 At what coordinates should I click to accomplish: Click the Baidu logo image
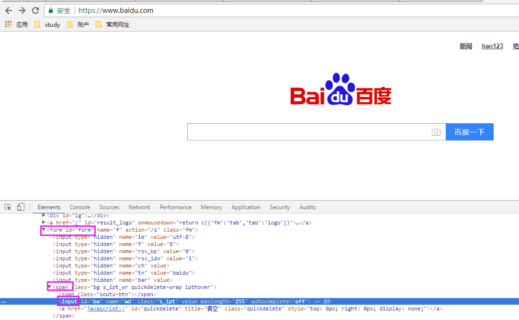(x=340, y=89)
